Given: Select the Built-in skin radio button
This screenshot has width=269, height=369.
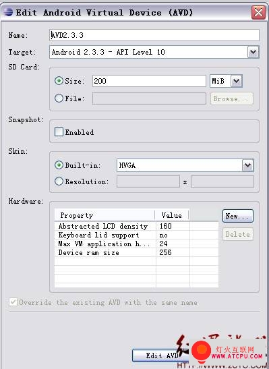Looking at the screenshot, I should pyautogui.click(x=59, y=165).
